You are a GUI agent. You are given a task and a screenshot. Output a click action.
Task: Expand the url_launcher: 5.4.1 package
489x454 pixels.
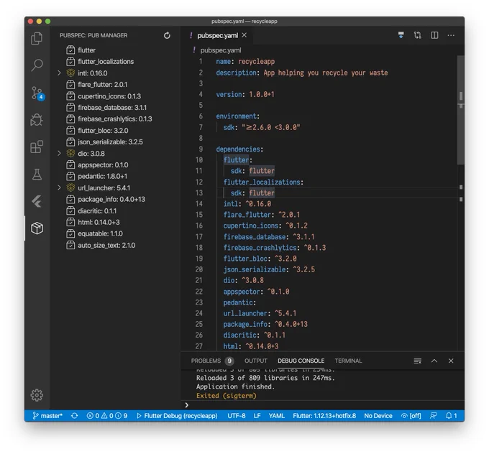point(59,187)
